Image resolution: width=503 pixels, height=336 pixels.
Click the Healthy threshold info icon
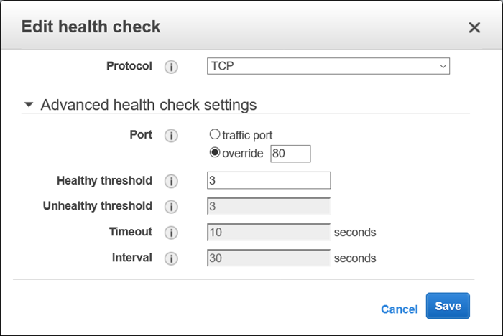click(171, 181)
